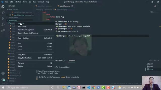Open the Manage gear icon
161x90 pixels.
click(x=3, y=79)
